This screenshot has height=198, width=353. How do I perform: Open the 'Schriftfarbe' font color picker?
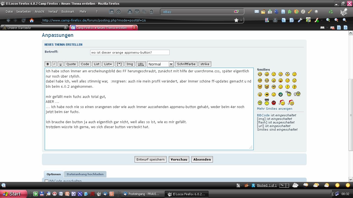[186, 64]
